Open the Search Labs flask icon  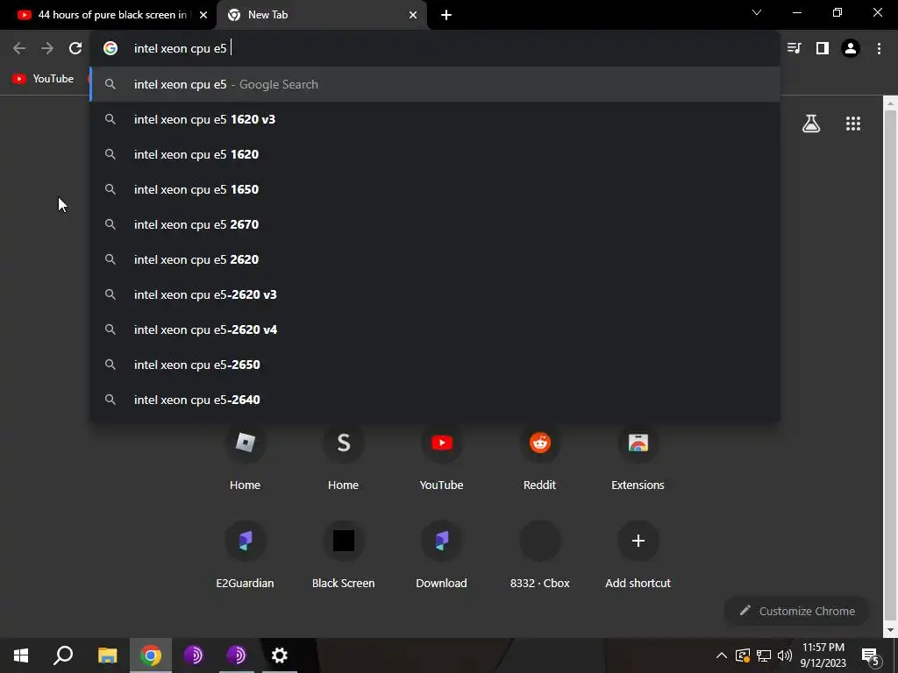pyautogui.click(x=811, y=124)
